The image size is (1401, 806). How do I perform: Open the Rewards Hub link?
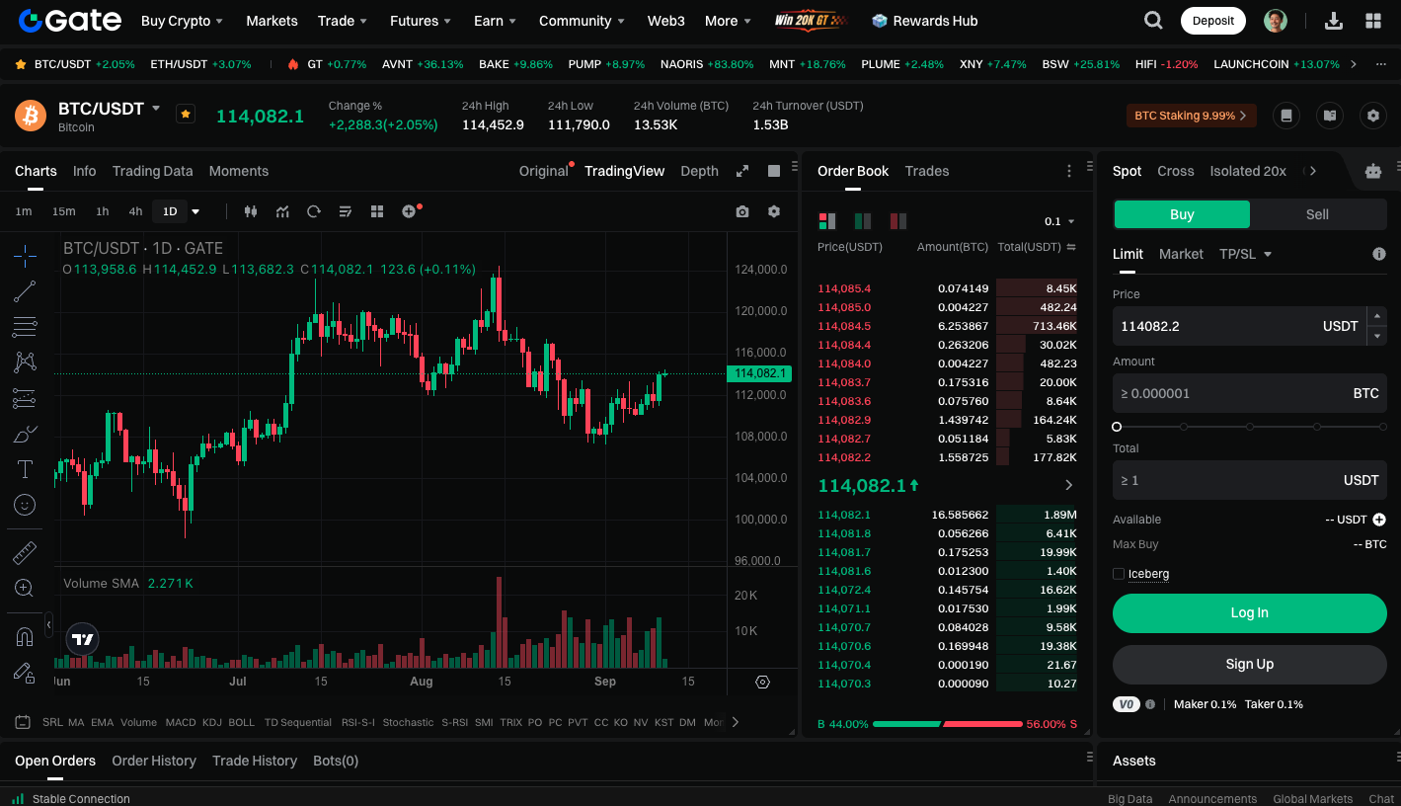pyautogui.click(x=925, y=21)
